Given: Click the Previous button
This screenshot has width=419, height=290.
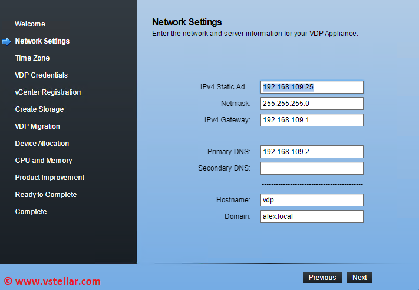Looking at the screenshot, I should (x=322, y=278).
